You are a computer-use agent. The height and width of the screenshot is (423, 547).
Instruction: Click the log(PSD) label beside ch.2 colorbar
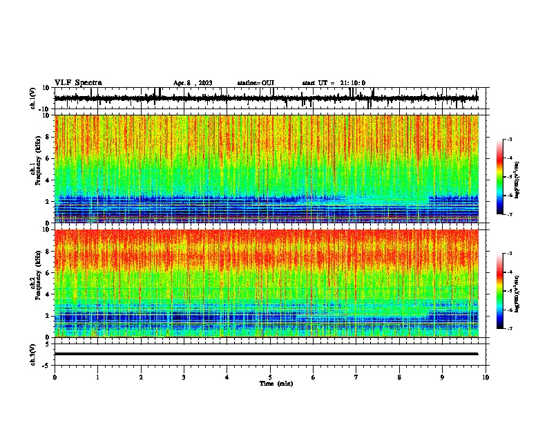tap(517, 294)
